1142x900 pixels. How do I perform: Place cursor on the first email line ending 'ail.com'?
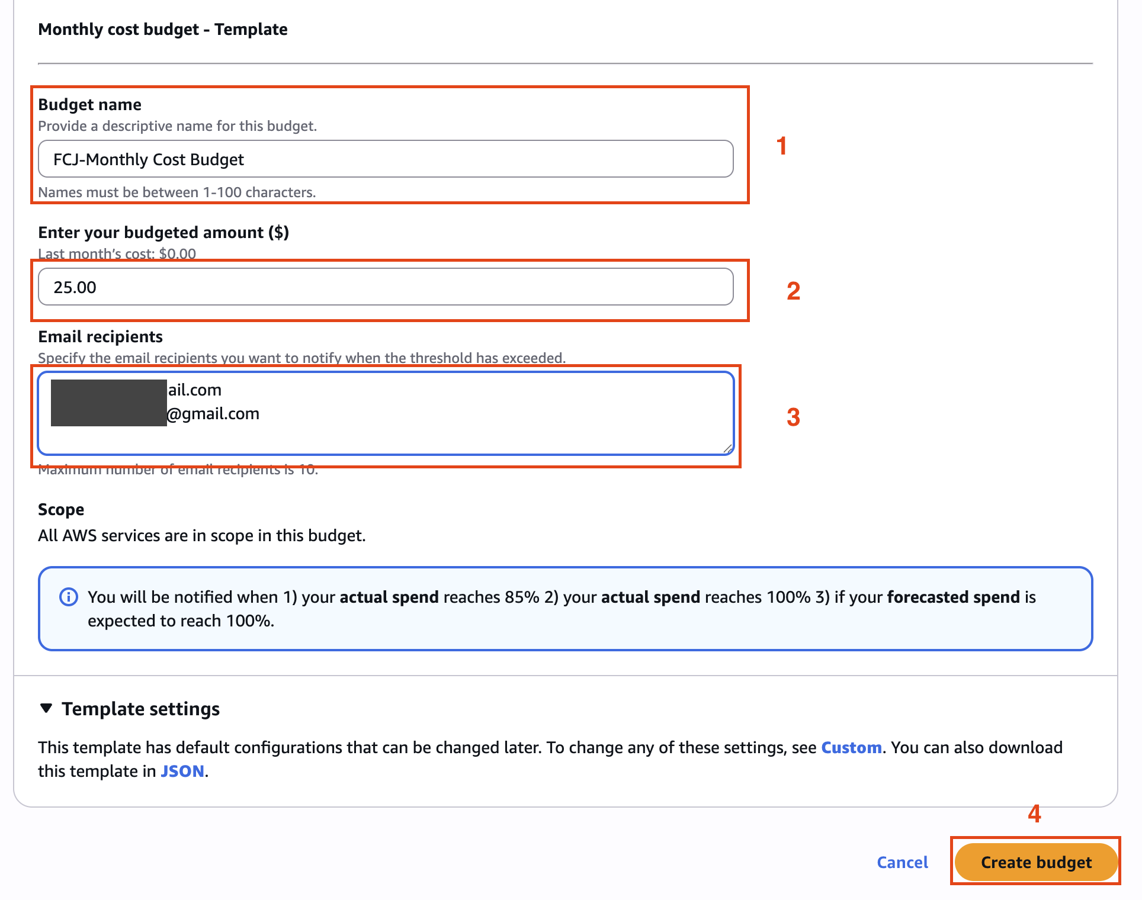tap(195, 390)
